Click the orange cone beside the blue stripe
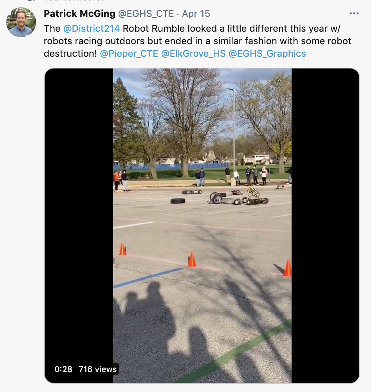This screenshot has width=371, height=392. pyautogui.click(x=192, y=259)
